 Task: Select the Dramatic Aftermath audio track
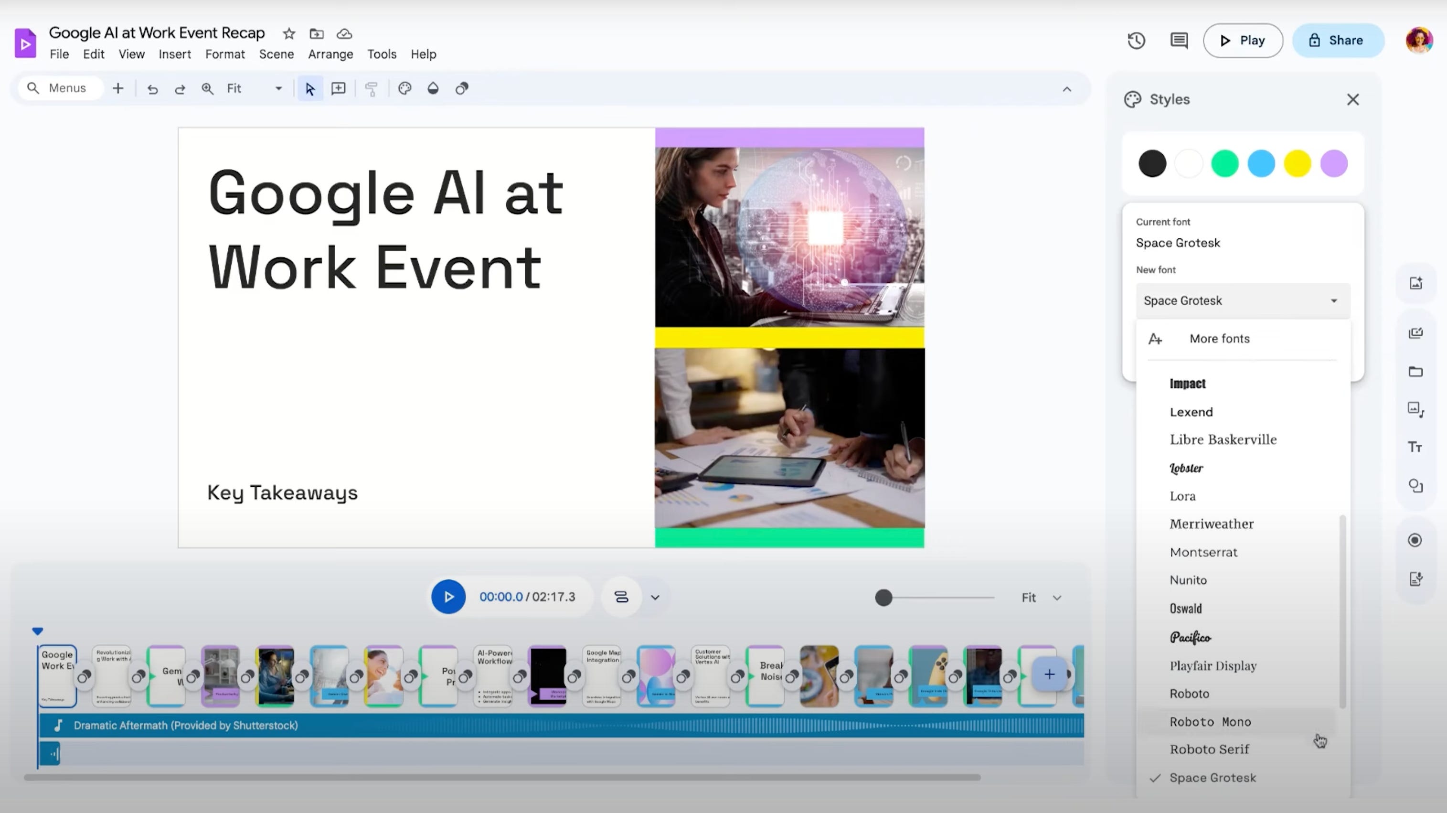click(x=561, y=726)
